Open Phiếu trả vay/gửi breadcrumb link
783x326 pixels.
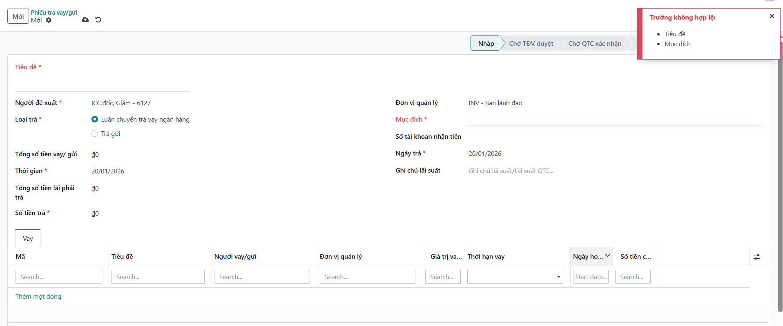(x=54, y=13)
